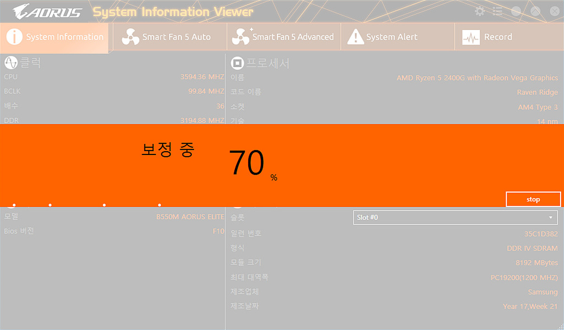Viewport: 564px width, 330px height.
Task: Click the clock section waveform icon
Action: (x=10, y=62)
